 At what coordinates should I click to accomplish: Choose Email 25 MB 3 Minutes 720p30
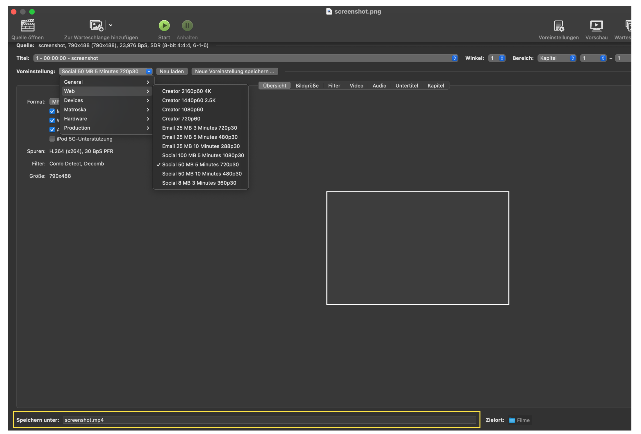(x=201, y=128)
